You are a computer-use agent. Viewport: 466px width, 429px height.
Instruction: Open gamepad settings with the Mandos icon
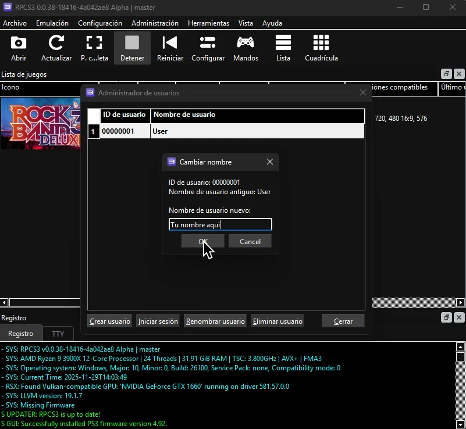pyautogui.click(x=246, y=47)
